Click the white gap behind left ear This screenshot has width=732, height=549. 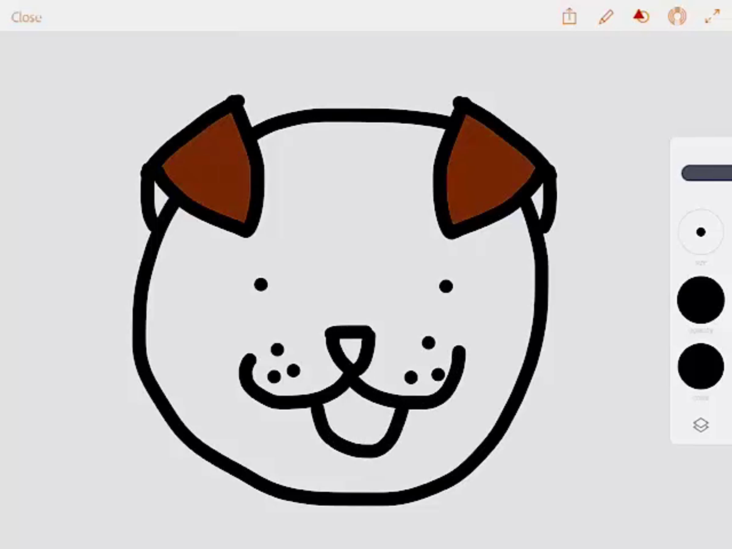tap(160, 199)
